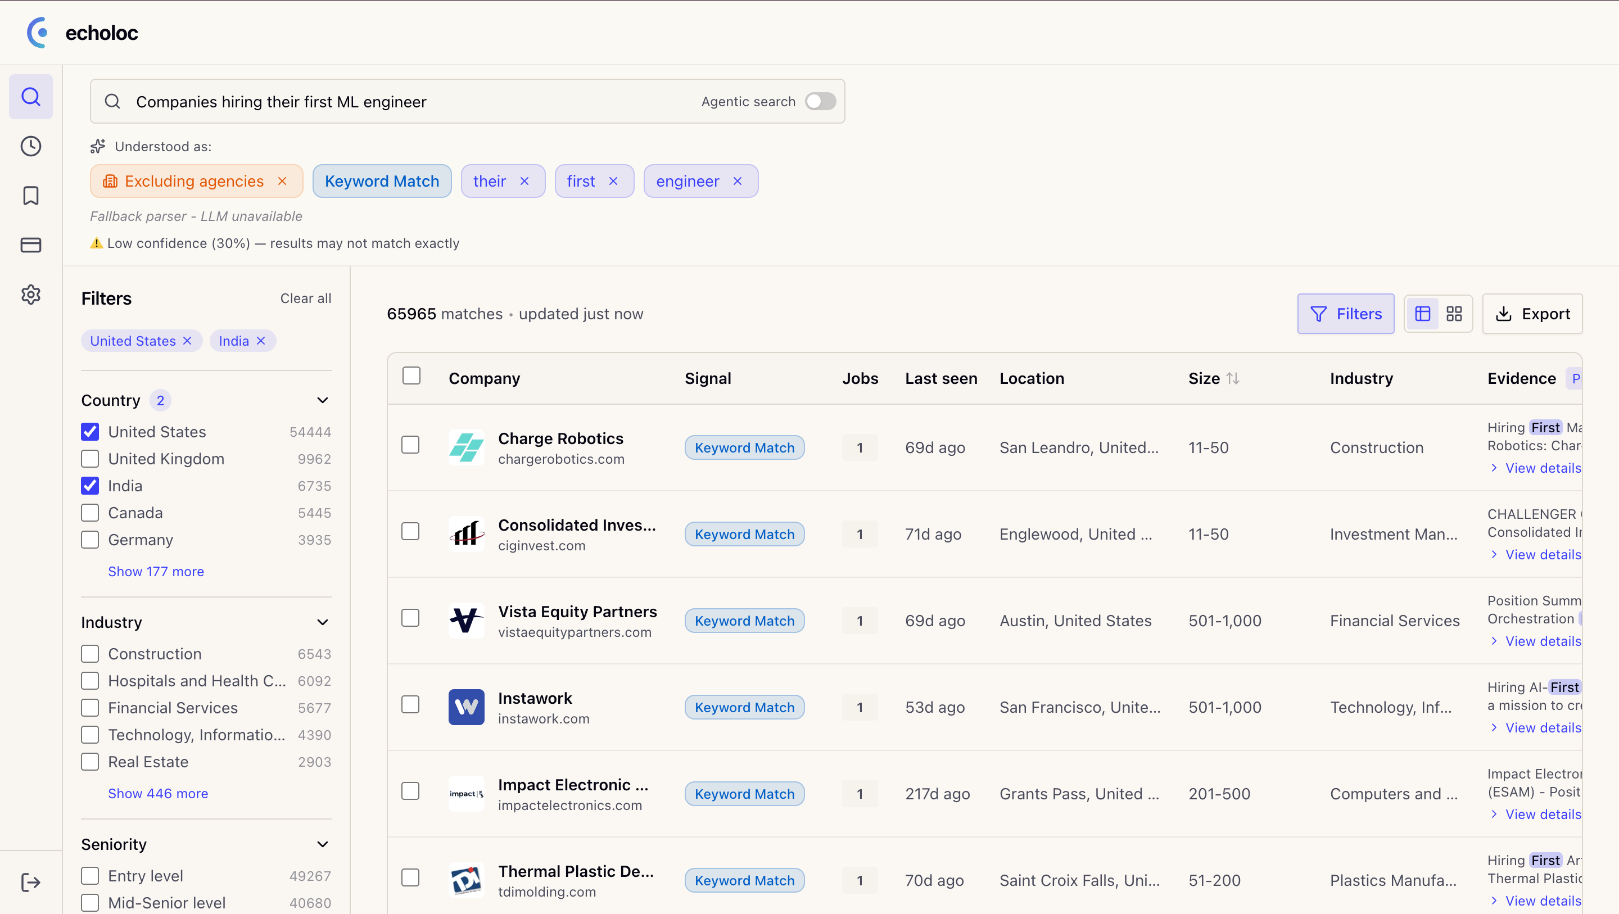
Task: Expand View details for Instawork
Action: click(1541, 727)
